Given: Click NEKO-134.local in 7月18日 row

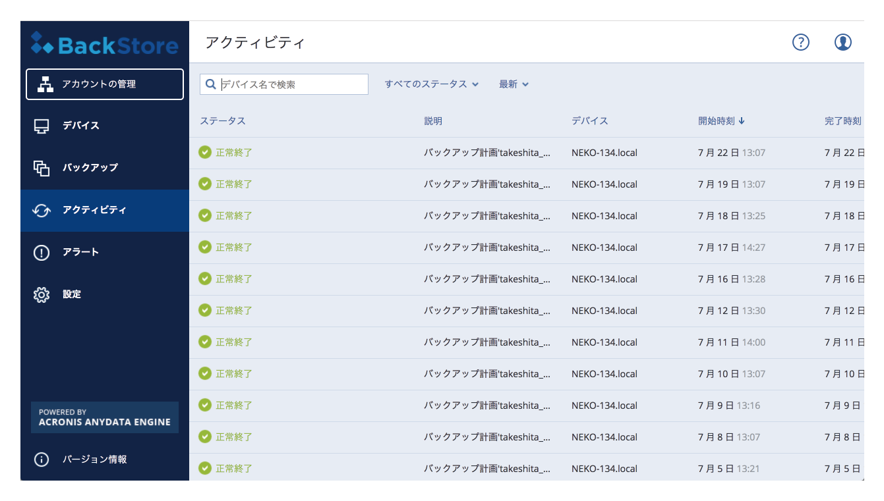Looking at the screenshot, I should tap(604, 216).
